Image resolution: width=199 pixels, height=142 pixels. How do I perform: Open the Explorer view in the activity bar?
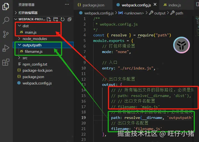pos(6,6)
